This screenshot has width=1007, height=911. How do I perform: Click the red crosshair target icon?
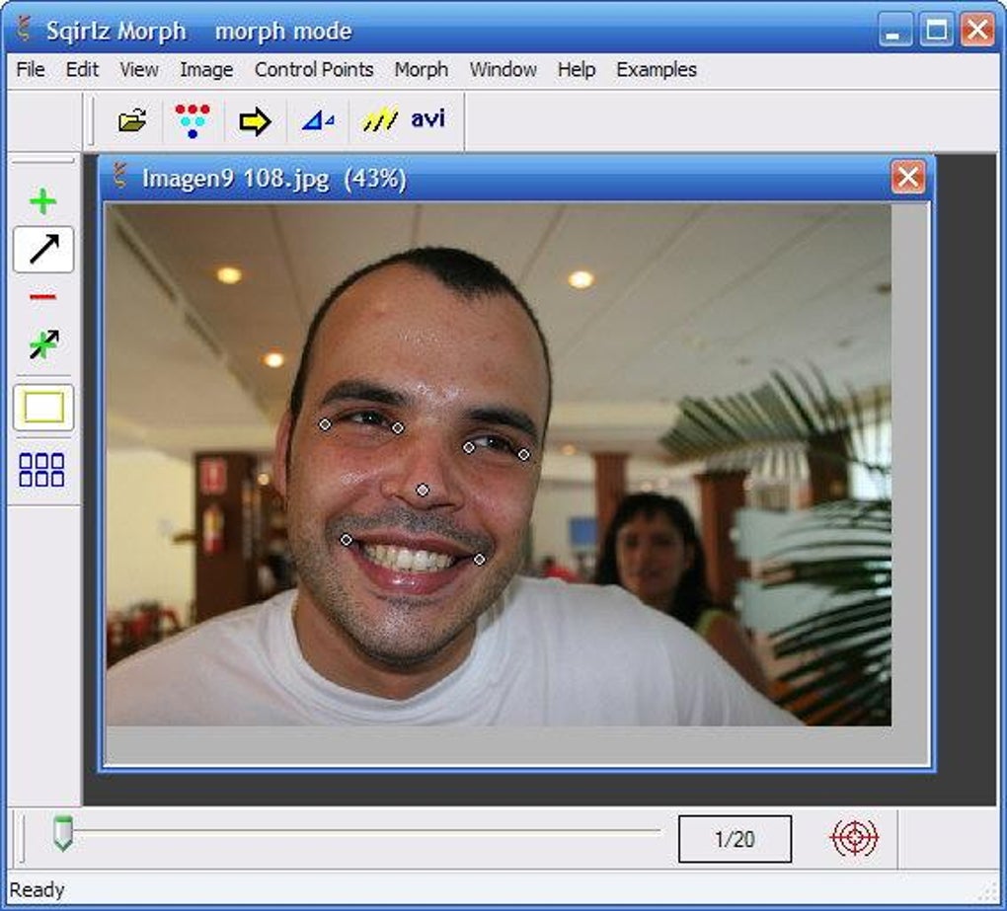(854, 838)
